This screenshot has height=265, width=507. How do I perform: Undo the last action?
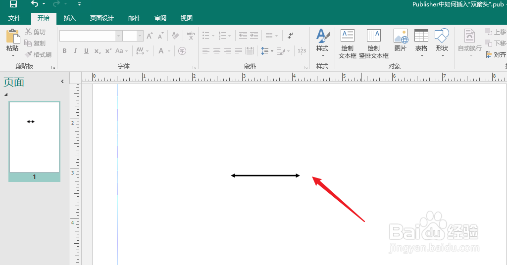35,4
